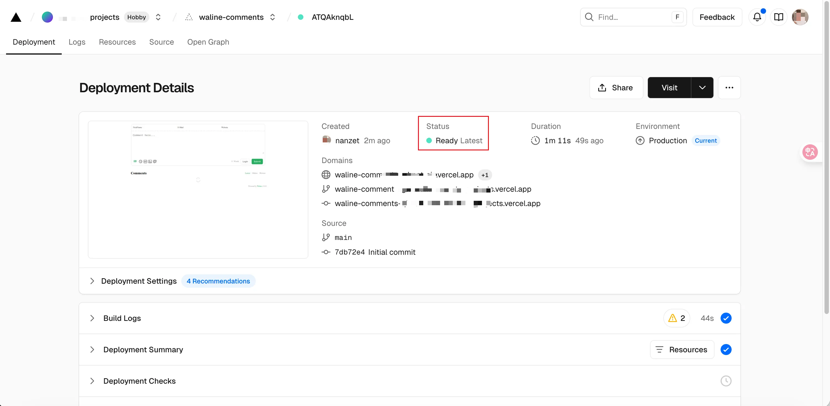Viewport: 830px width, 406px height.
Task: Click the Deployment Checks clock icon
Action: tap(726, 381)
